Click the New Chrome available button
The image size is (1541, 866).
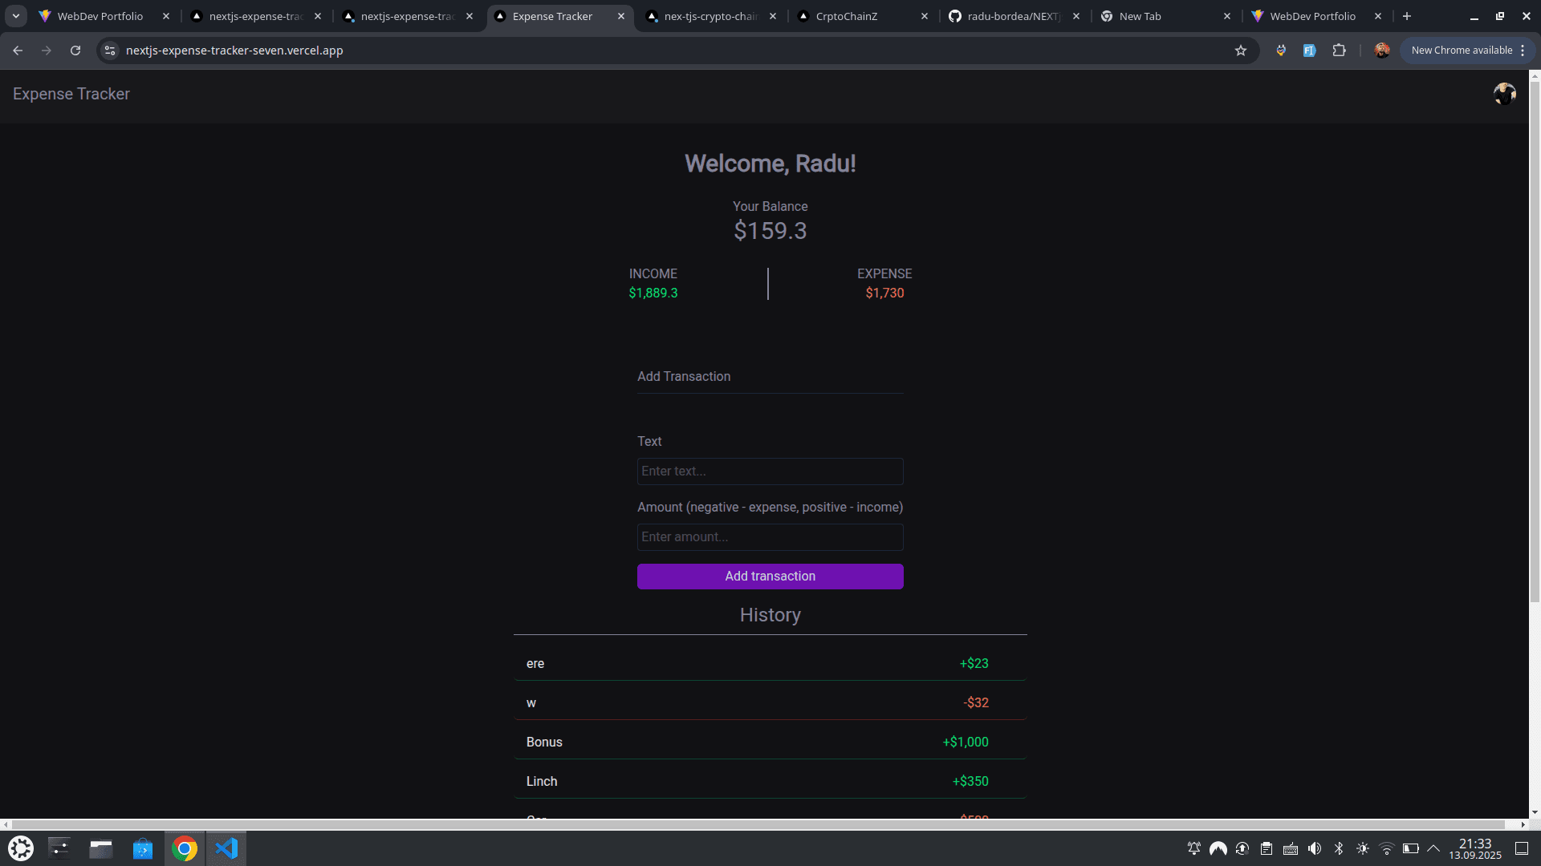[x=1461, y=50]
